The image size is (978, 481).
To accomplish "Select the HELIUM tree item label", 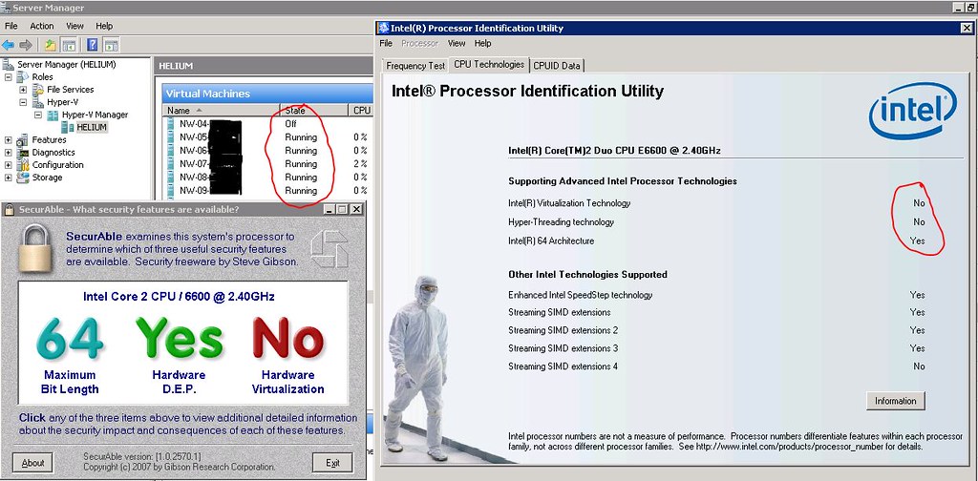I will click(92, 127).
